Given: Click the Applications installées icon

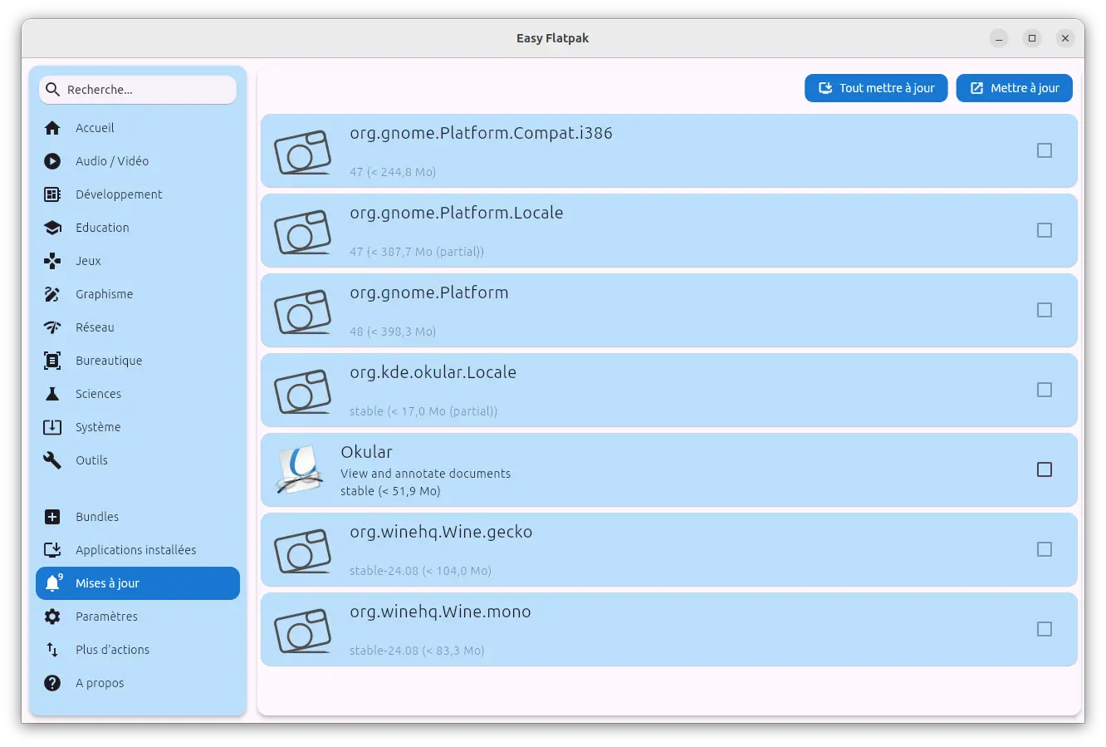Looking at the screenshot, I should point(52,550).
